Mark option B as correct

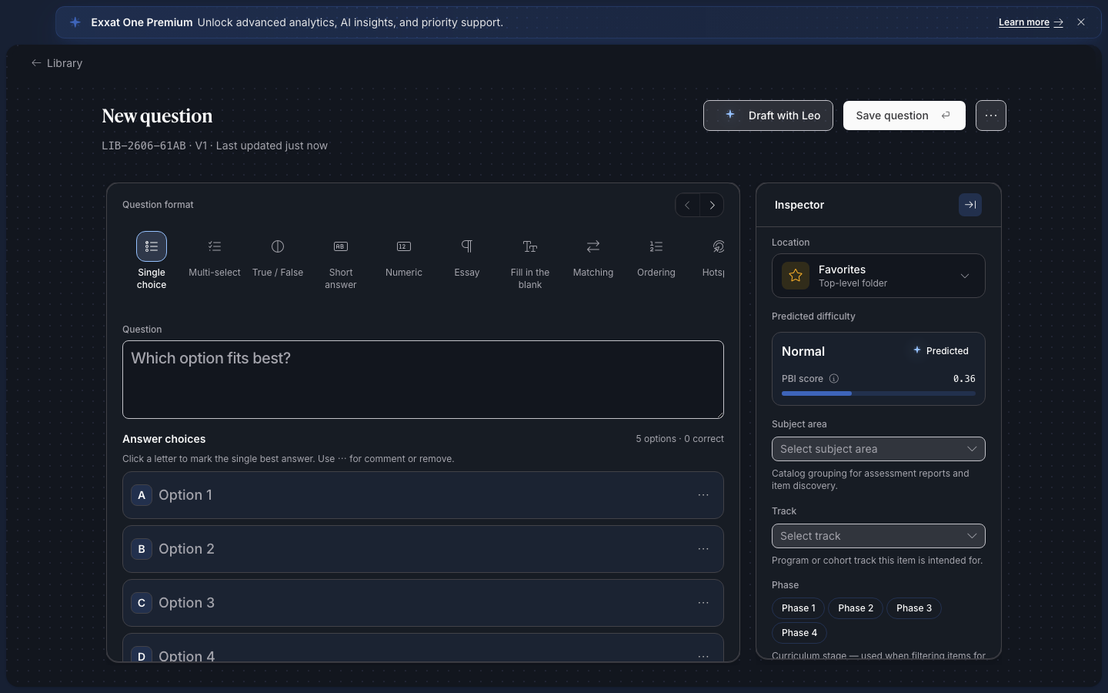[x=142, y=549]
